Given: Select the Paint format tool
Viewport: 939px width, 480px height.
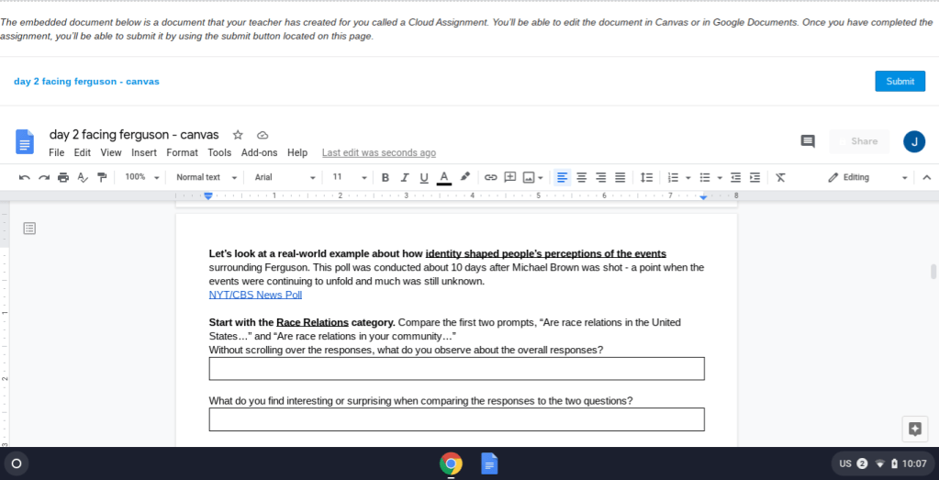Looking at the screenshot, I should (102, 177).
